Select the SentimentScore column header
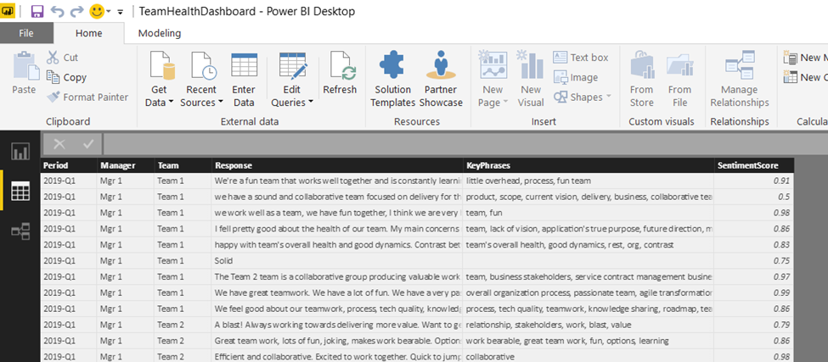 [753, 165]
